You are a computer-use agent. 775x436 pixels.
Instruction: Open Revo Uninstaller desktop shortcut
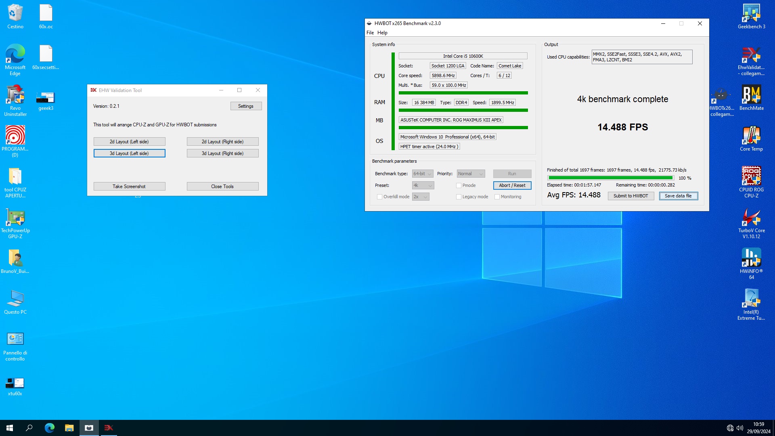pos(15,101)
